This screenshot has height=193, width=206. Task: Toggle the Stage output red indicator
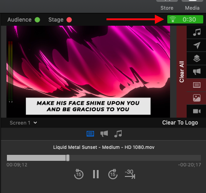coord(69,20)
